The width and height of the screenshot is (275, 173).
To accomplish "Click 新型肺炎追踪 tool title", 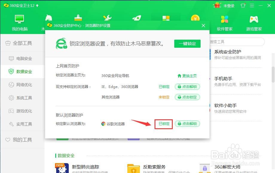I will pos(85,167).
